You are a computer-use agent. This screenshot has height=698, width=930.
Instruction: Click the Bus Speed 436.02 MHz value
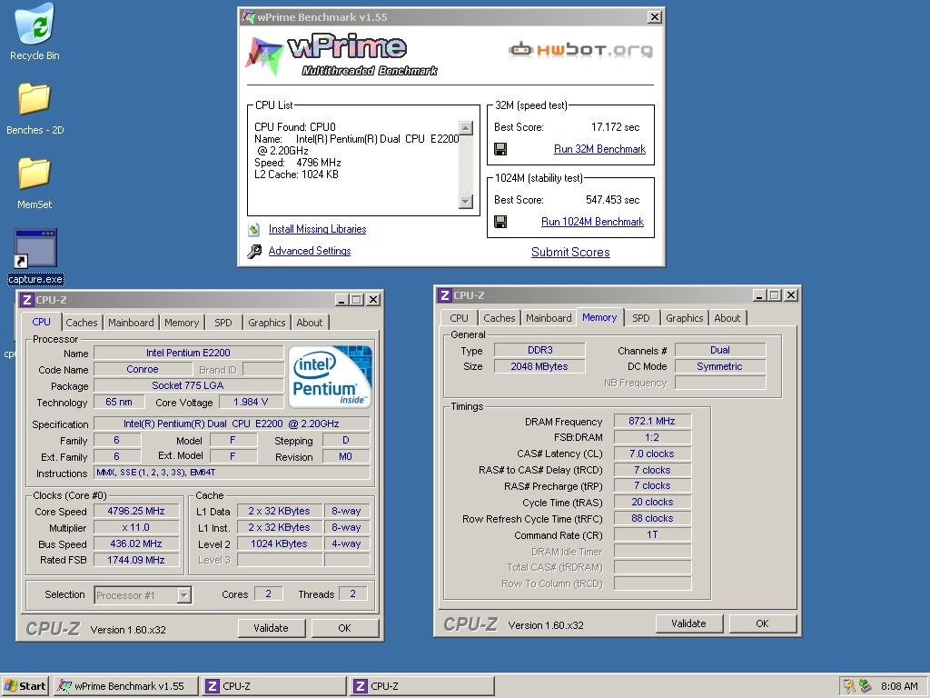pos(136,543)
